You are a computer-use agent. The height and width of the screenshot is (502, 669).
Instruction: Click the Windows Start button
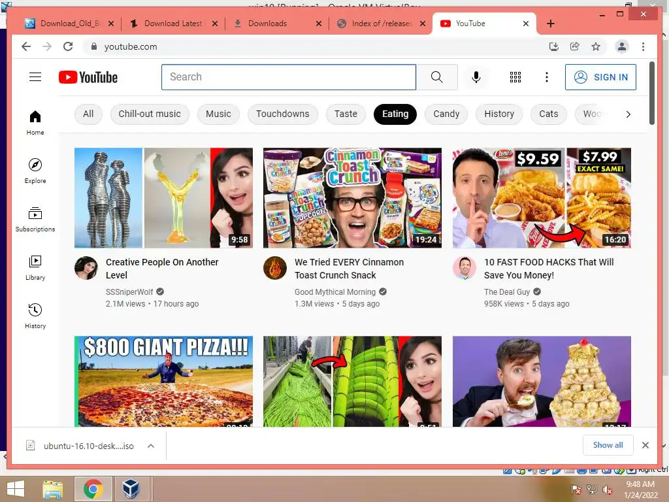tap(16, 489)
